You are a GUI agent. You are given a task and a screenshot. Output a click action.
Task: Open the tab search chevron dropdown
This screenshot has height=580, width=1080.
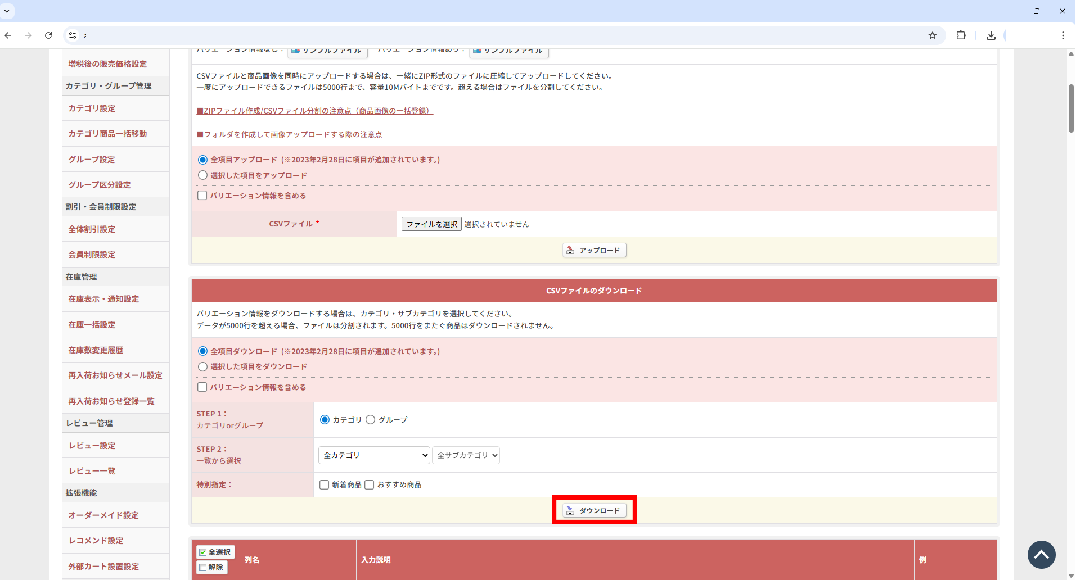7,11
